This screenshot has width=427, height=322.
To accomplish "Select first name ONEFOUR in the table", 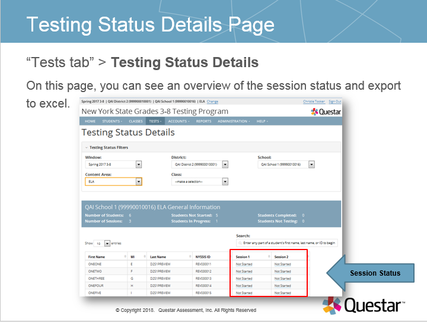I will pyautogui.click(x=96, y=285).
